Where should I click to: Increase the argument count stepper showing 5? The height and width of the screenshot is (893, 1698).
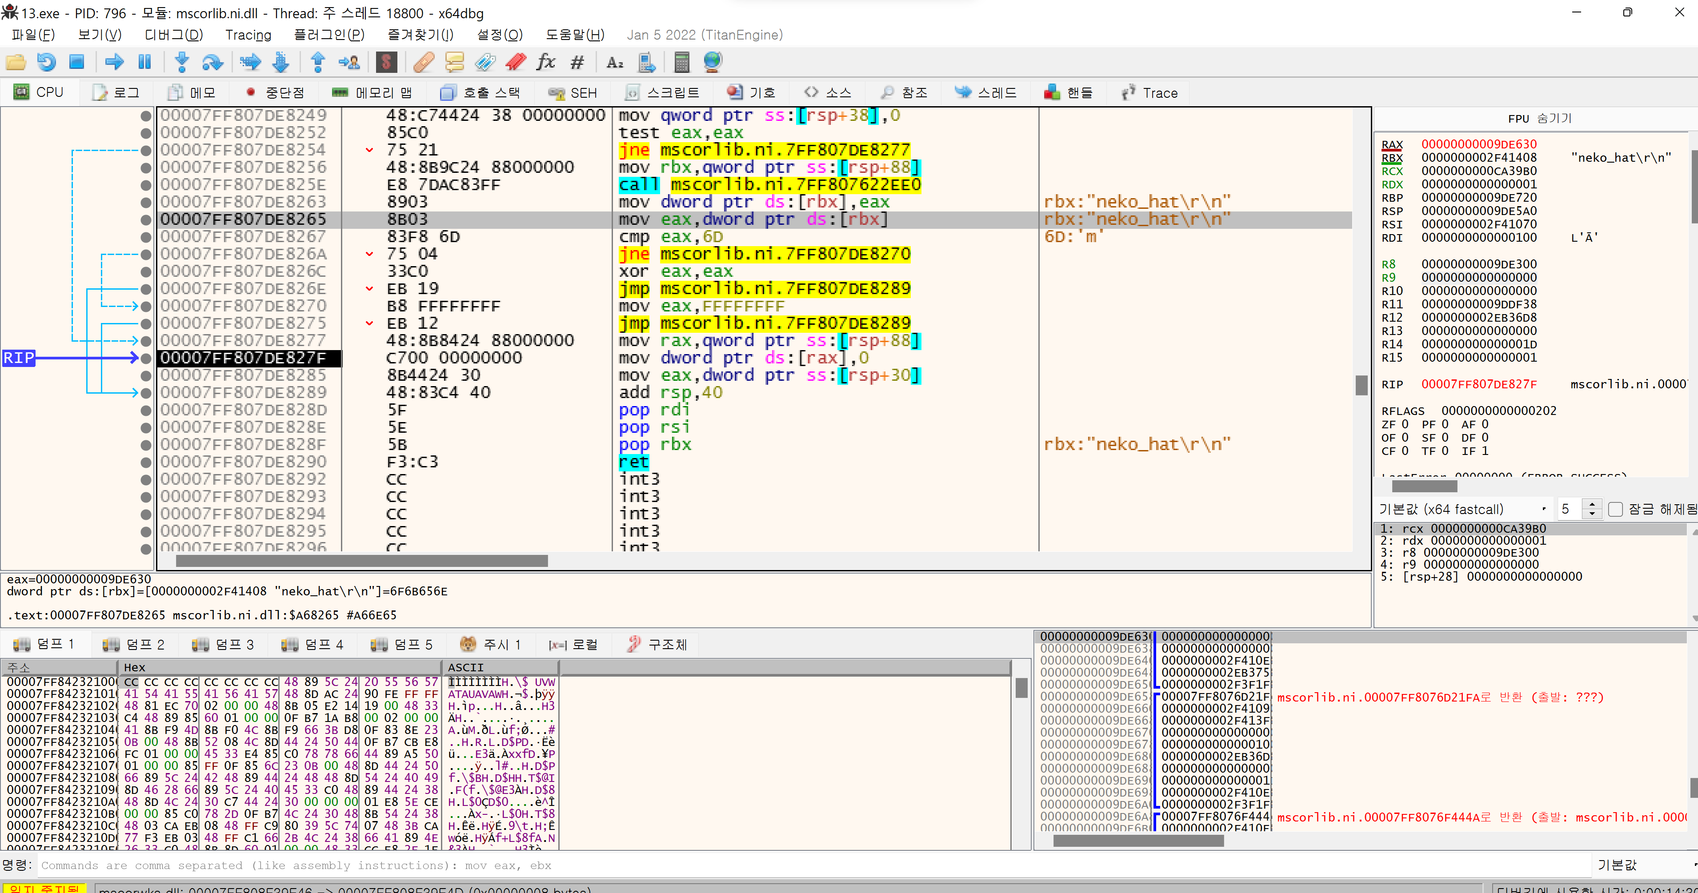[x=1592, y=504]
